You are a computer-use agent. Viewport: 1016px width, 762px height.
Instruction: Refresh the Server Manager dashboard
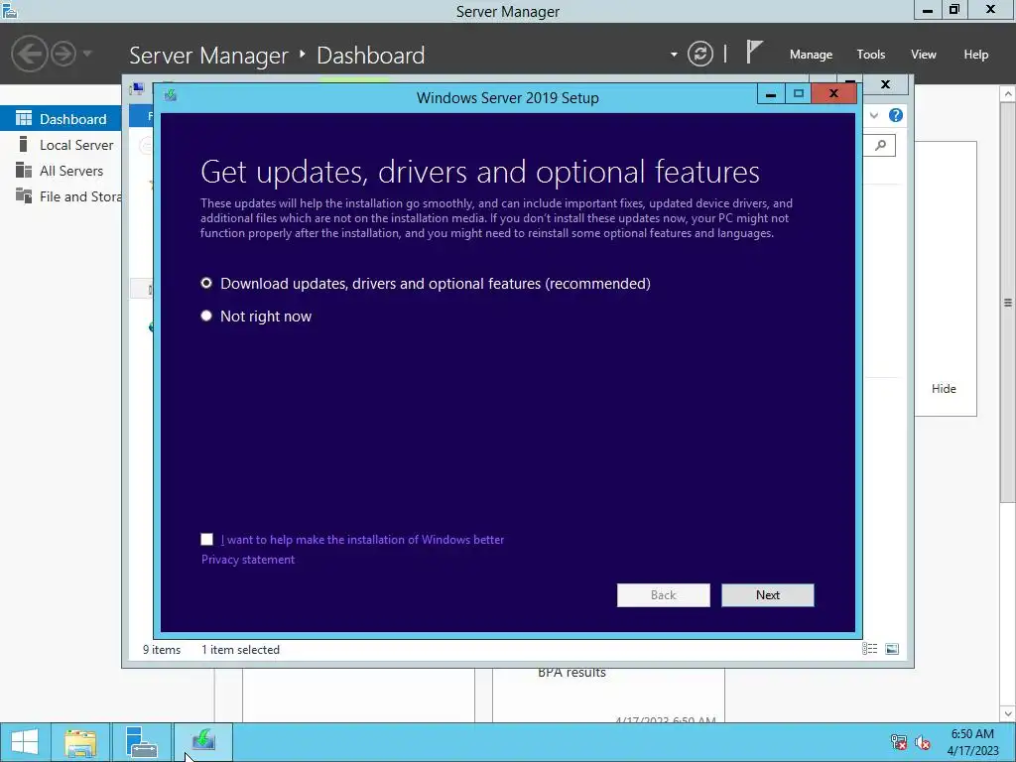coord(699,54)
